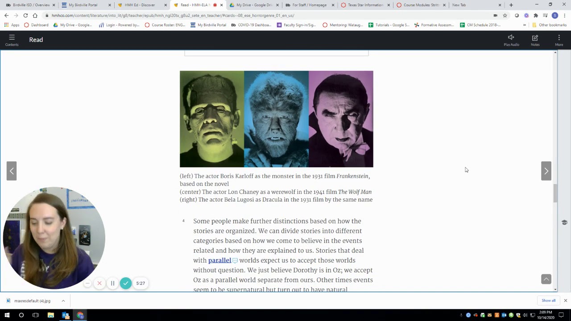Switch to the For Staff / Homepage tab
This screenshot has width=571, height=321.
pos(309,5)
